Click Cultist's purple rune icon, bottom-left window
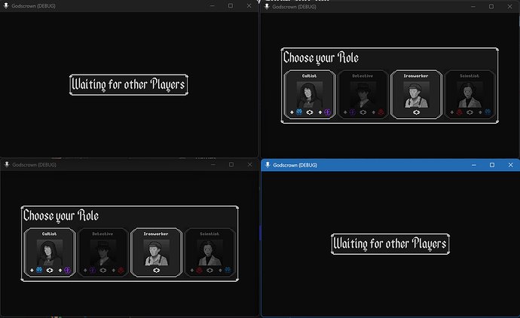This screenshot has height=318, width=520. [68, 270]
